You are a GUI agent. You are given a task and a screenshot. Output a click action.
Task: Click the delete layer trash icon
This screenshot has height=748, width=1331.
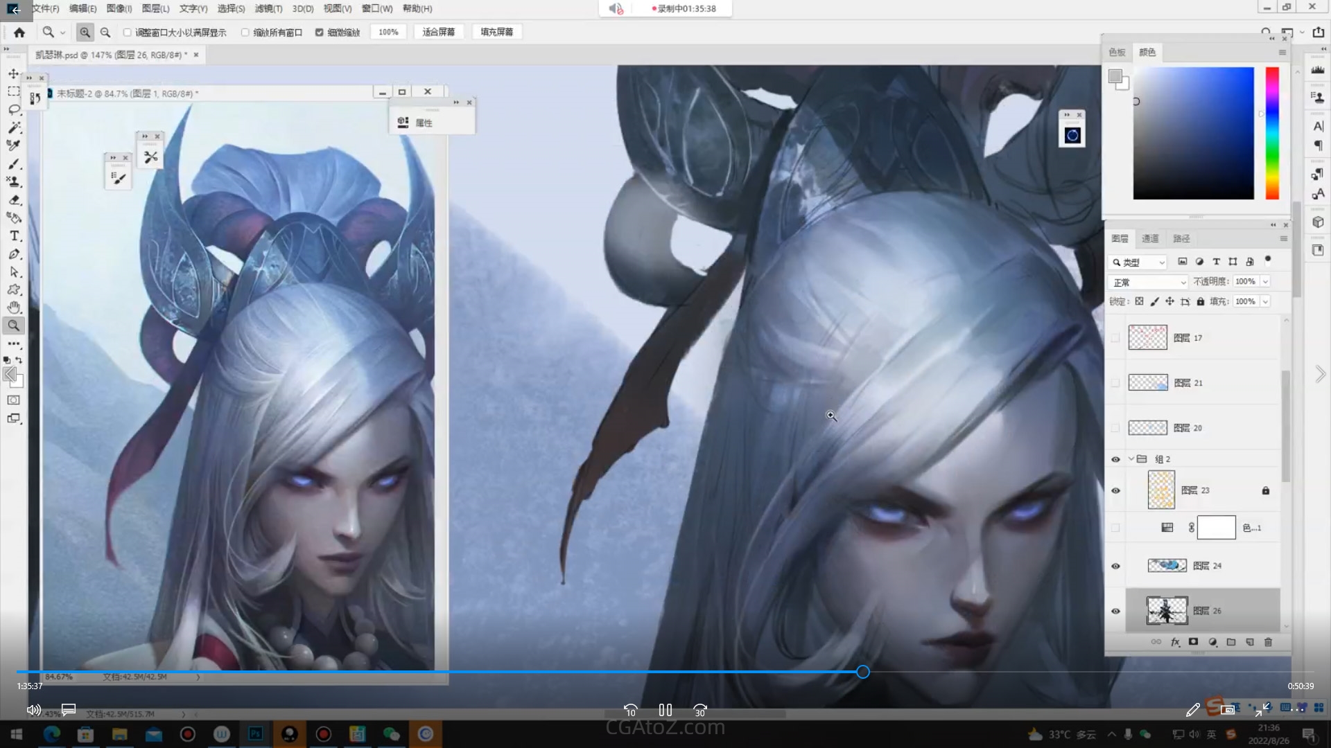click(x=1268, y=642)
